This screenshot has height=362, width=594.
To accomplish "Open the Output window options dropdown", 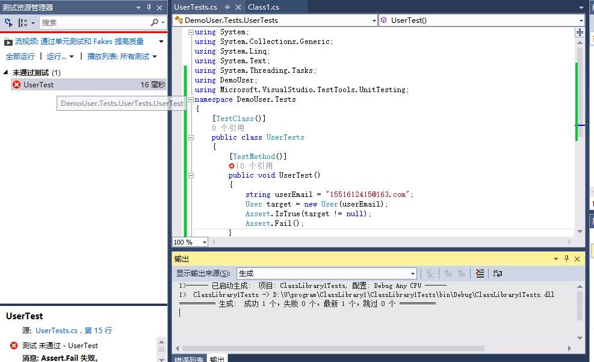I will coord(555,259).
